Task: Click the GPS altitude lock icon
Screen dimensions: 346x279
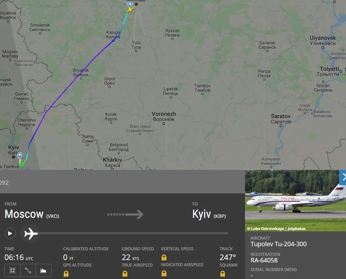Action: (66, 274)
